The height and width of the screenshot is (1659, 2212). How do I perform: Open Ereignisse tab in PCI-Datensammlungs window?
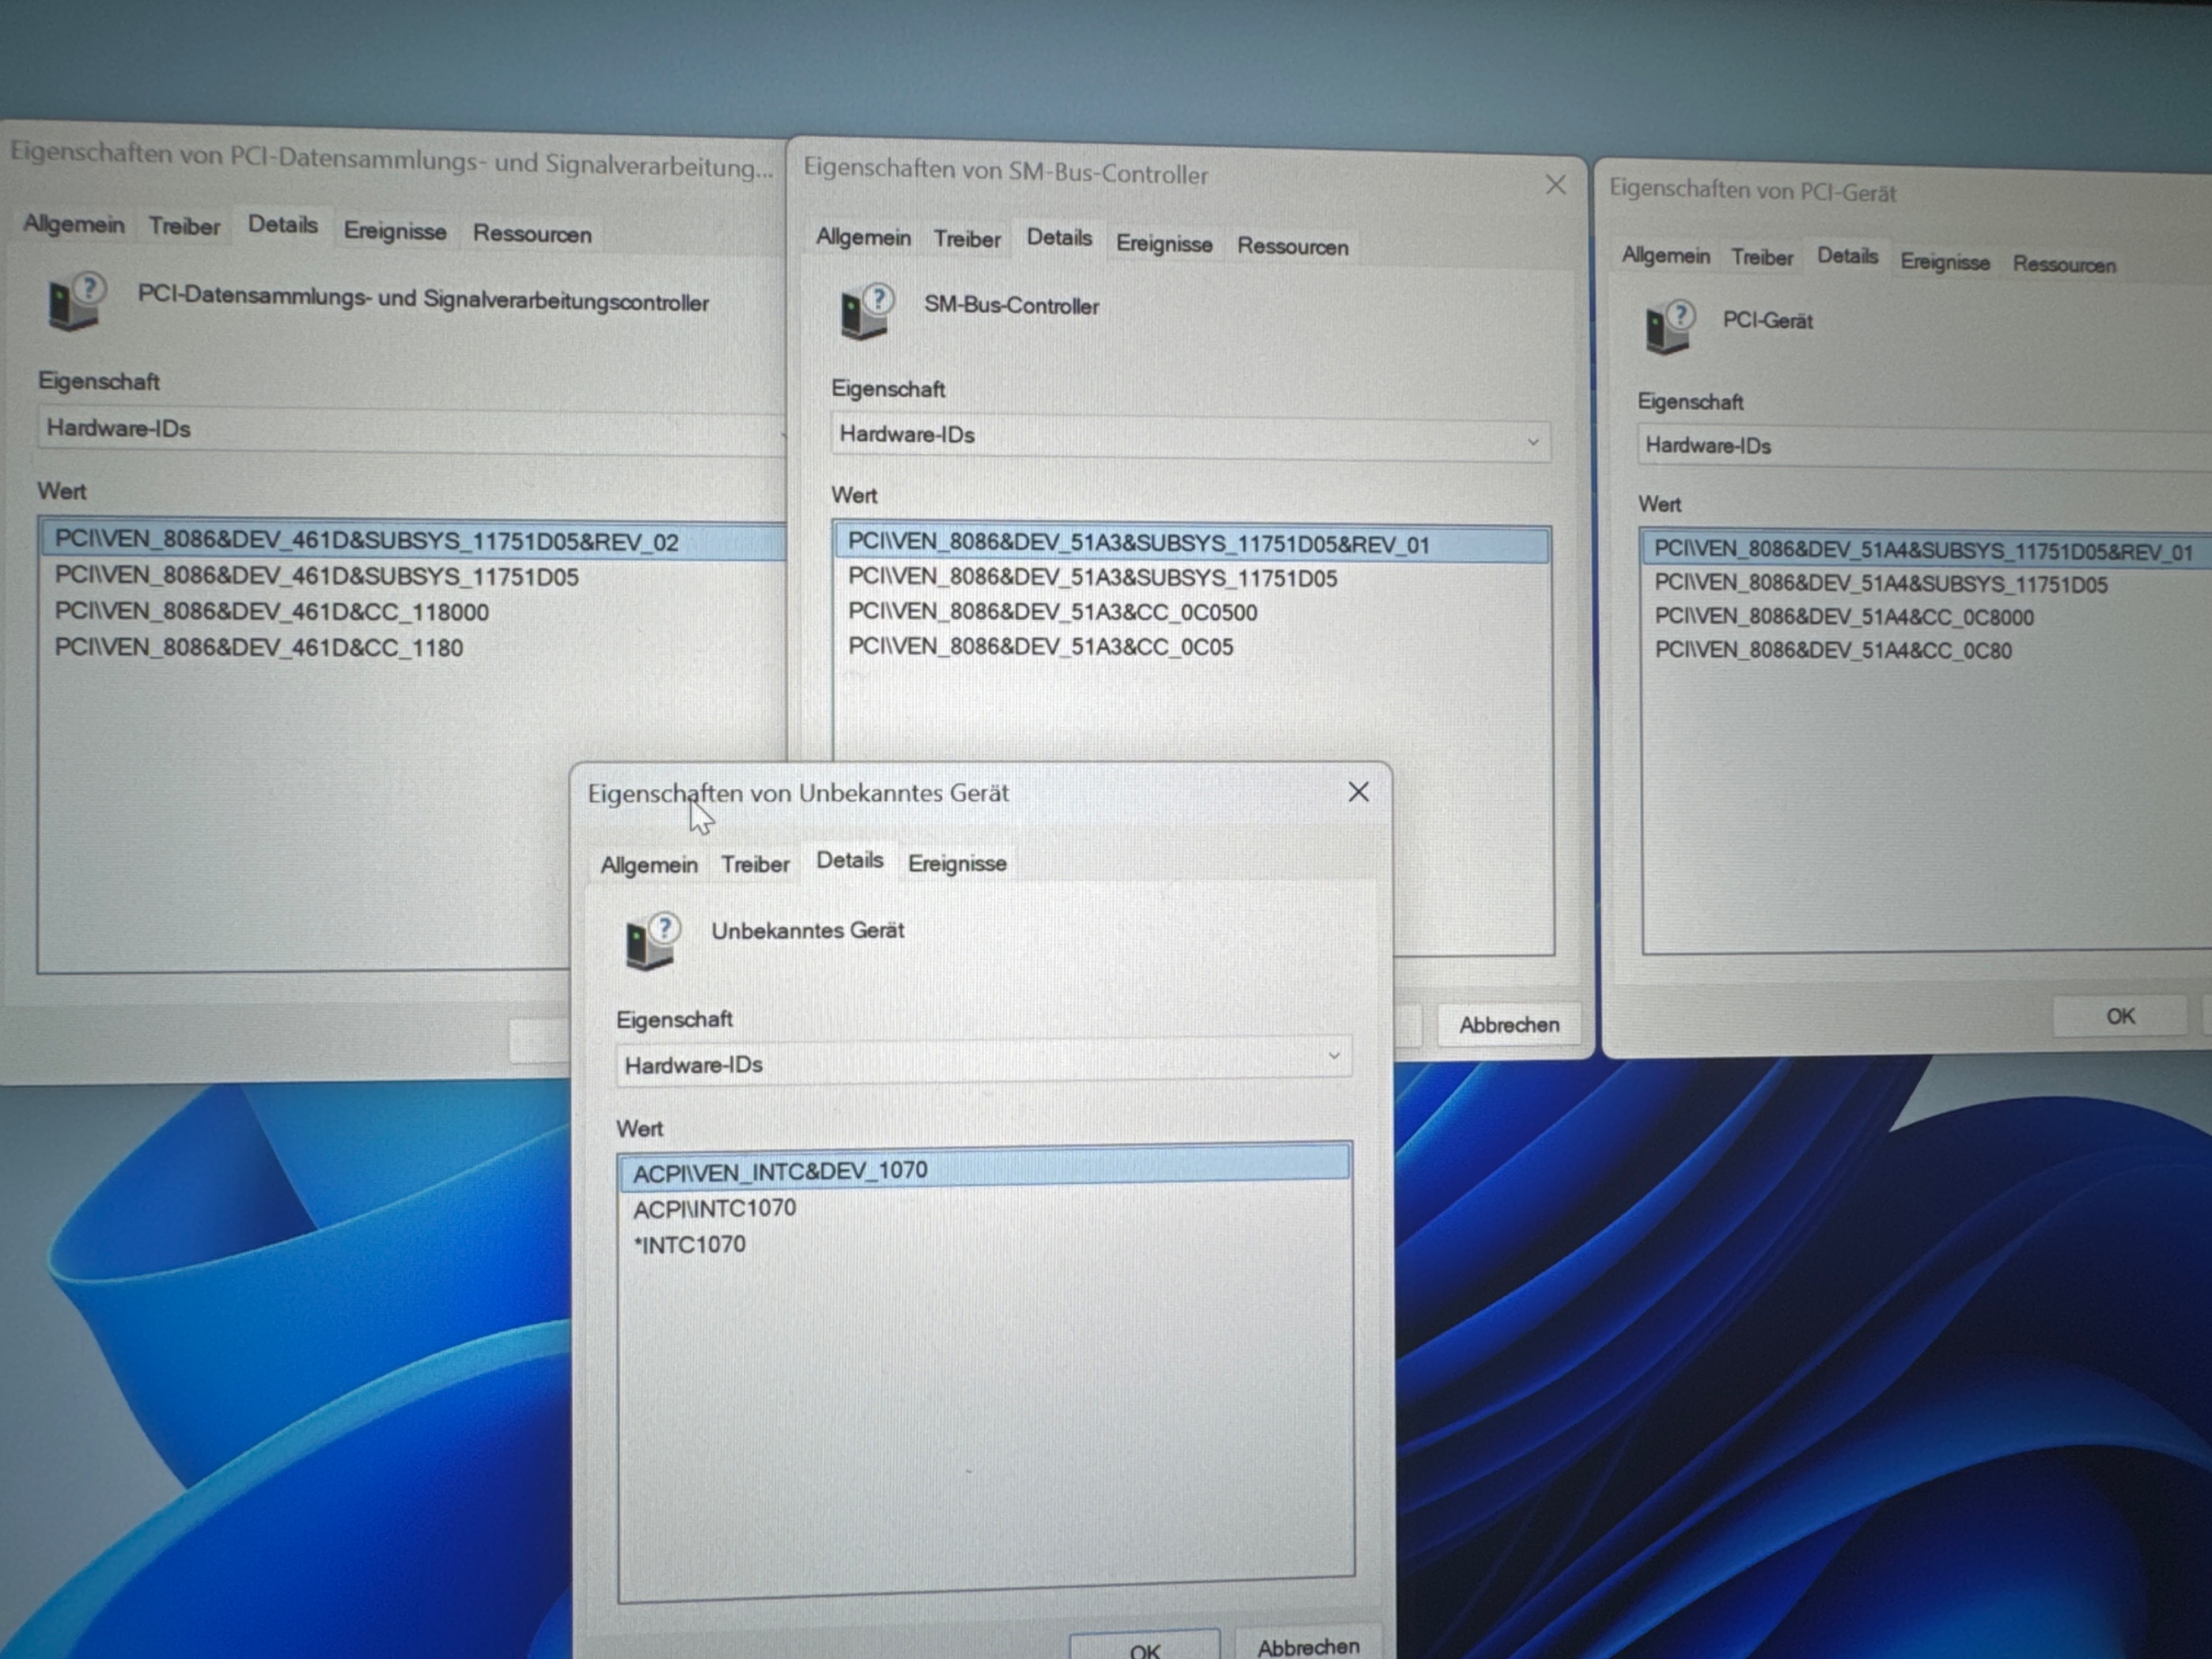point(395,231)
